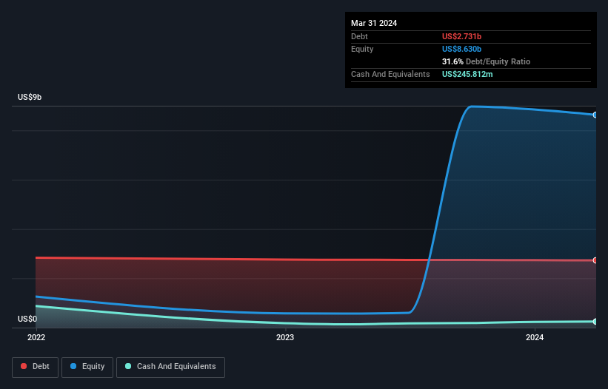Click the tooltip Equity row label

(362, 49)
